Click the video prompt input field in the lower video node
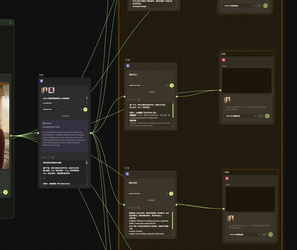 click(x=246, y=226)
